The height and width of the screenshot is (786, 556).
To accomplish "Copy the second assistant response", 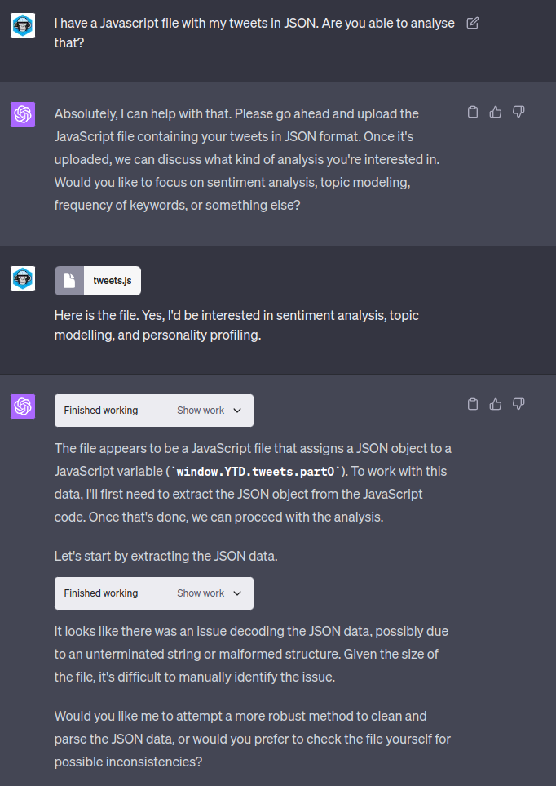I will (x=472, y=404).
